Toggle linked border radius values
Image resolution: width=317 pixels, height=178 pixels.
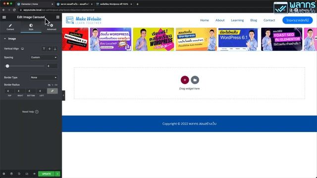coord(52,91)
